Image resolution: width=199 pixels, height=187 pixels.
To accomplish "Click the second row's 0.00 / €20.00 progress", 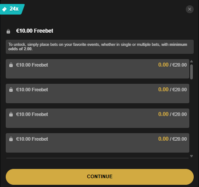I will [x=173, y=90].
